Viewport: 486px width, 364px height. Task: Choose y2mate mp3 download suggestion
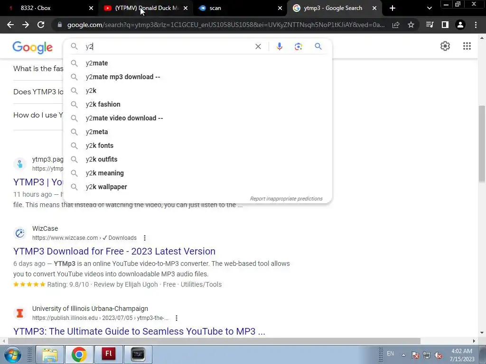click(197, 77)
